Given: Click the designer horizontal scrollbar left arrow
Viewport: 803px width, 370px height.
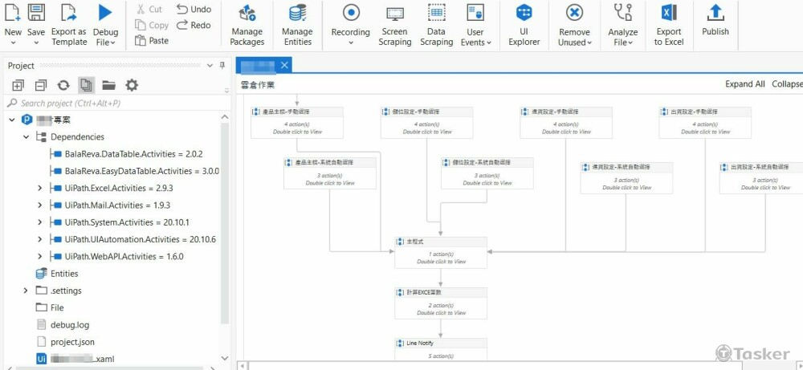Looking at the screenshot, I should pos(244,365).
